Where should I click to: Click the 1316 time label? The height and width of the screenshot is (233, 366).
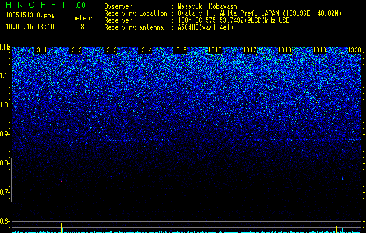click(x=215, y=50)
